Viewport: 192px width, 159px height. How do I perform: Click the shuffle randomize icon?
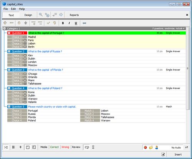tap(6, 147)
